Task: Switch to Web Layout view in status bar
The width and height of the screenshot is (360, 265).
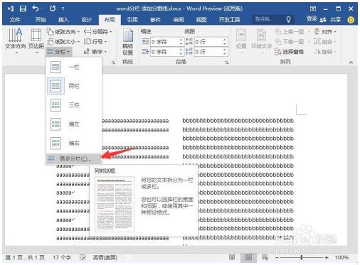Action: [x=265, y=257]
